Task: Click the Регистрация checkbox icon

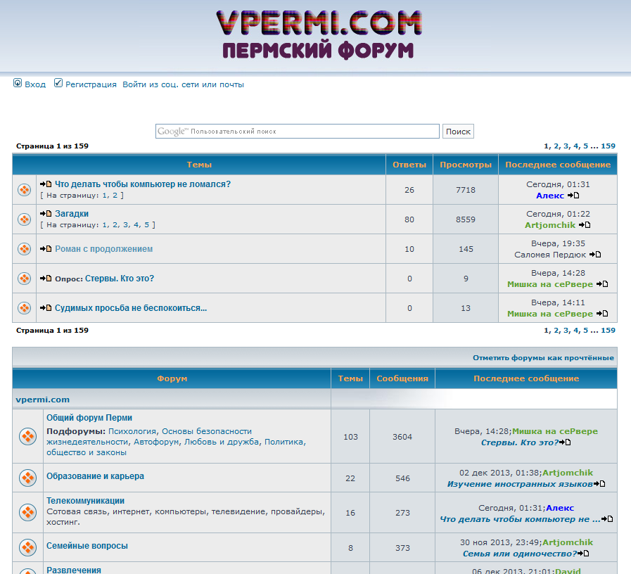Action: pyautogui.click(x=58, y=84)
